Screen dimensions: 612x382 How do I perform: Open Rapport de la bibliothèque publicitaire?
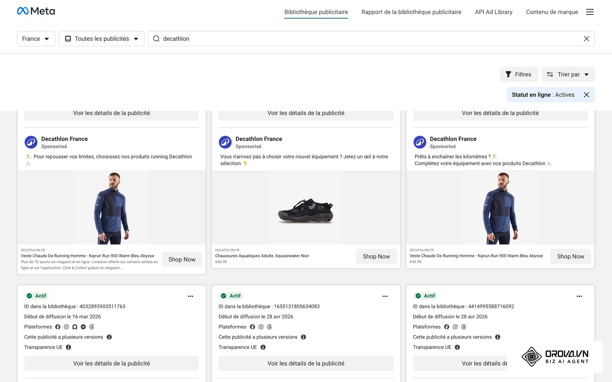tap(411, 12)
